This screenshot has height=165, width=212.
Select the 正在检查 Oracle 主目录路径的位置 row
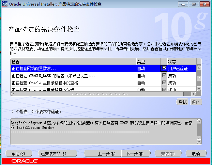[x=104, y=89]
